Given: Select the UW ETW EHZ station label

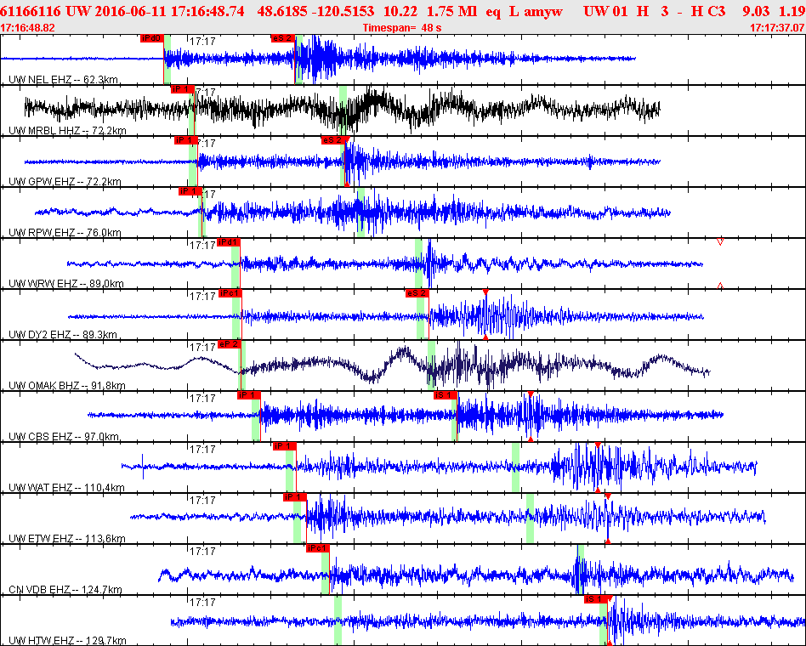Looking at the screenshot, I should pyautogui.click(x=67, y=539).
